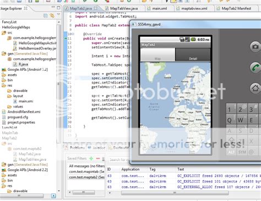Collapse all in Package Explorer
The image size is (261, 201).
(x=46, y=16)
